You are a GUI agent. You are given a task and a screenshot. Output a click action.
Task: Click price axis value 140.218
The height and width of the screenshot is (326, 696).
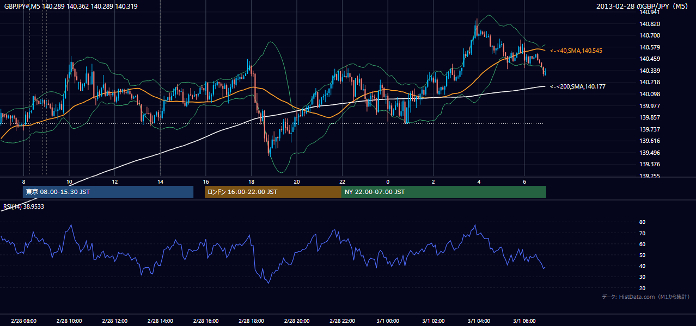coord(650,82)
